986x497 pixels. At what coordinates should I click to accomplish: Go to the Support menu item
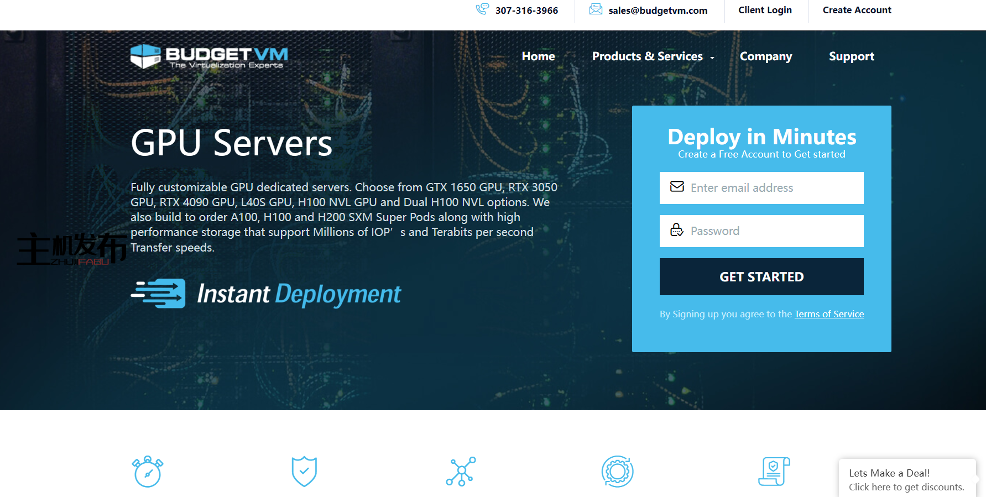click(x=851, y=56)
